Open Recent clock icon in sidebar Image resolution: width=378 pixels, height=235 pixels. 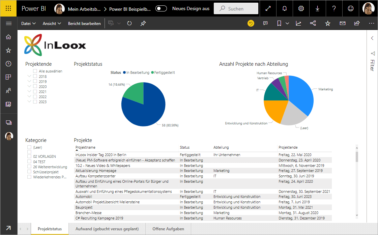[8, 64]
